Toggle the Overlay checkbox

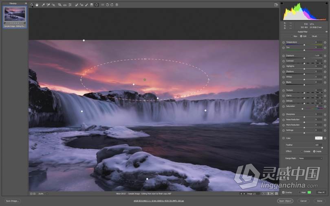283,193
